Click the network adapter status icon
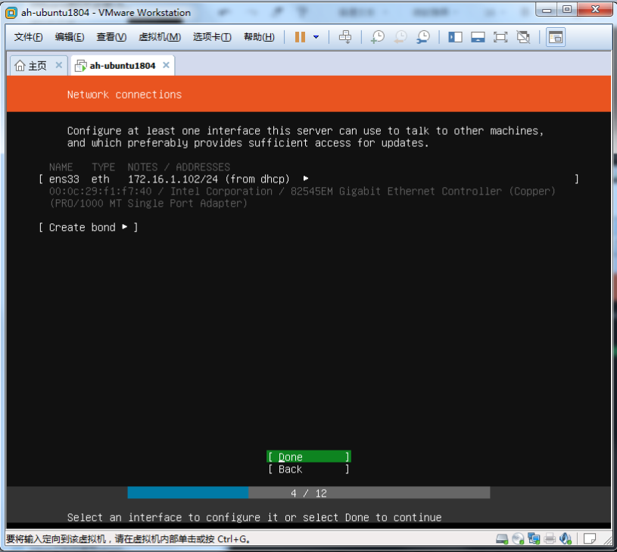Image resolution: width=617 pixels, height=552 pixels. click(x=534, y=539)
